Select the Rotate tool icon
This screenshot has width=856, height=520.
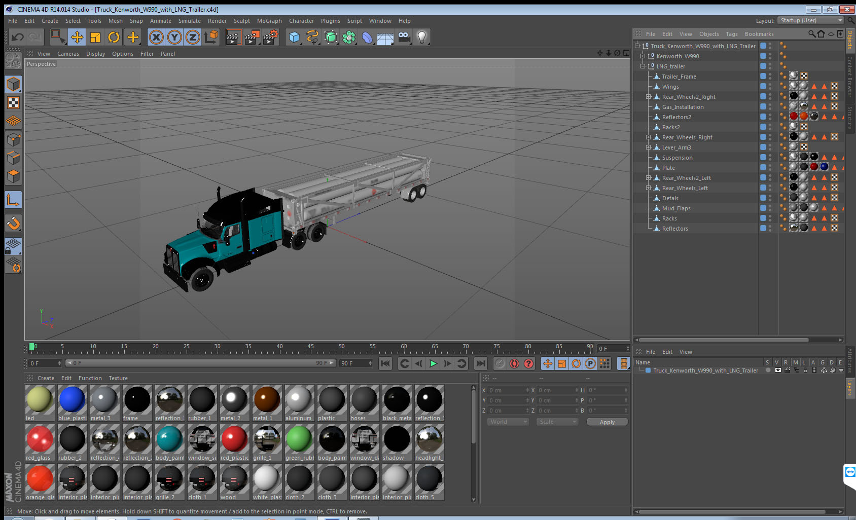click(x=114, y=37)
